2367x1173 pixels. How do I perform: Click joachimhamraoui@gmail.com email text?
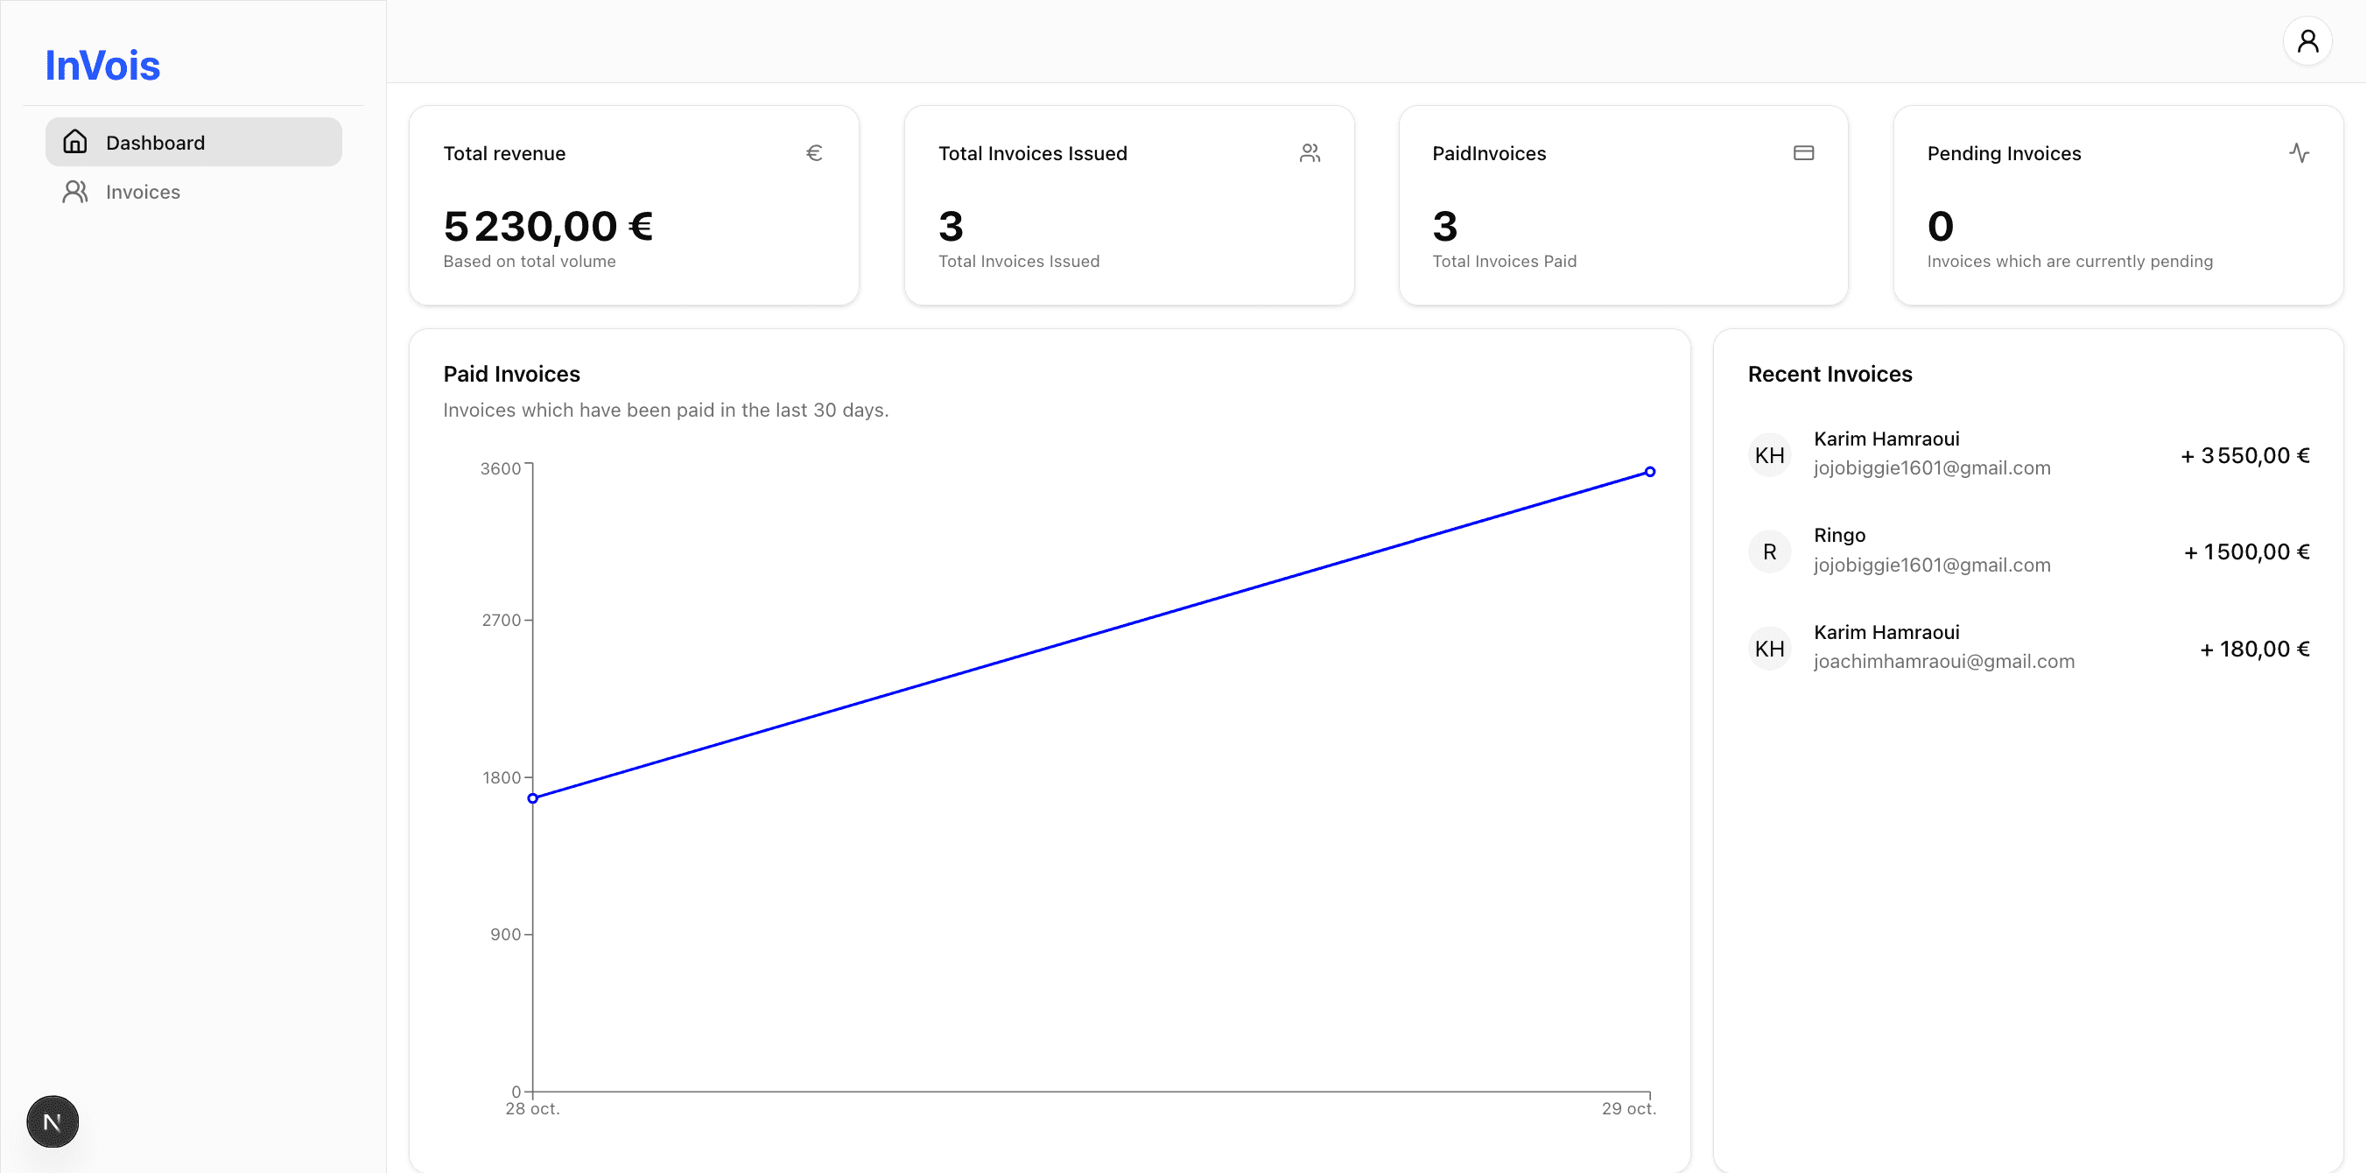click(x=1943, y=662)
